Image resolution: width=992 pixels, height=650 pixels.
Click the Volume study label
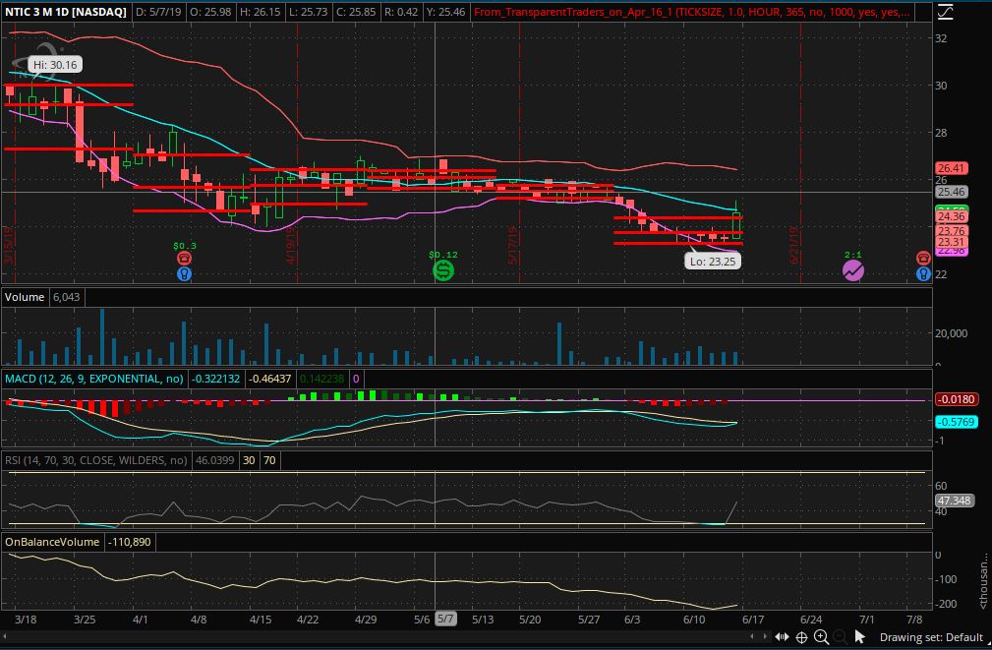pyautogui.click(x=25, y=297)
